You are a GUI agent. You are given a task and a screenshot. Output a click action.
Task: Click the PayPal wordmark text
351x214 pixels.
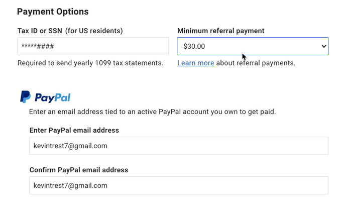(x=52, y=97)
